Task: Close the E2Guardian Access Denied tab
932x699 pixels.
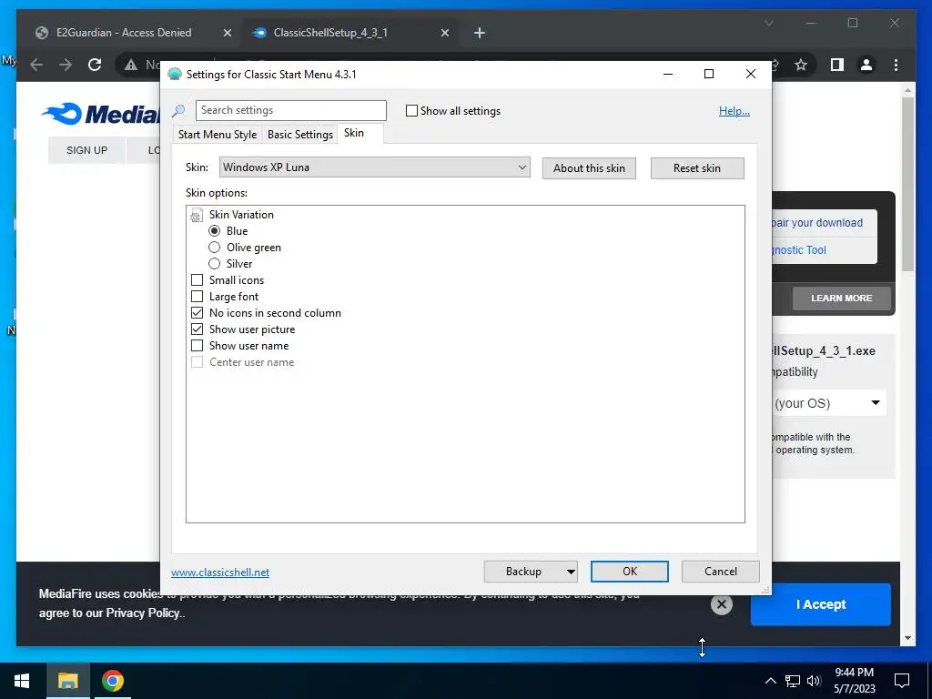Action: click(x=227, y=33)
